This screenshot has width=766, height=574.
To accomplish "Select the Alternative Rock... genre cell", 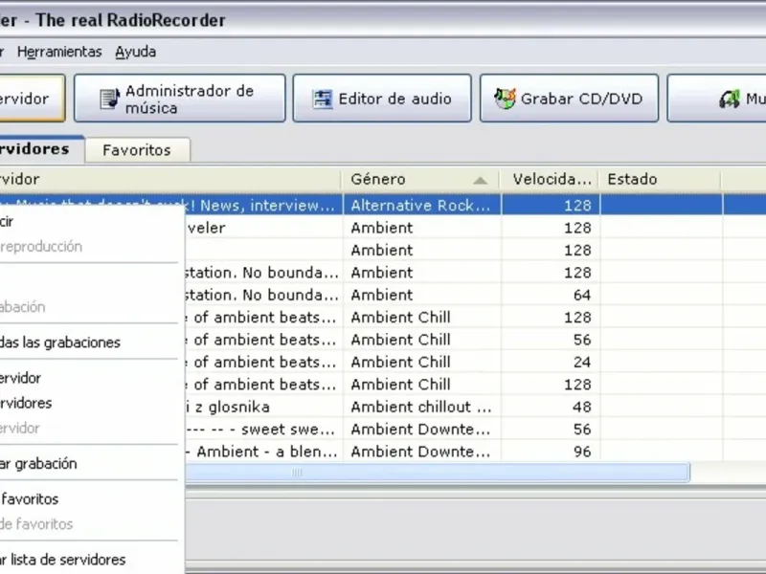I will point(421,206).
